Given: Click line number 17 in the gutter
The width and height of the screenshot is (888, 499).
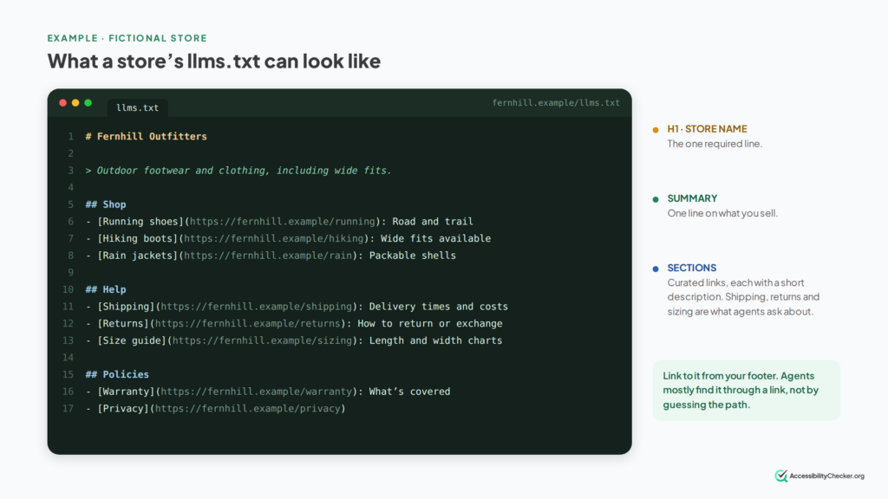Looking at the screenshot, I should point(68,408).
